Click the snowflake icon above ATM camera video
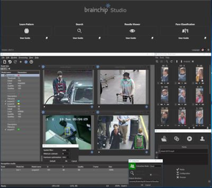212x188 pixels. click(x=43, y=112)
